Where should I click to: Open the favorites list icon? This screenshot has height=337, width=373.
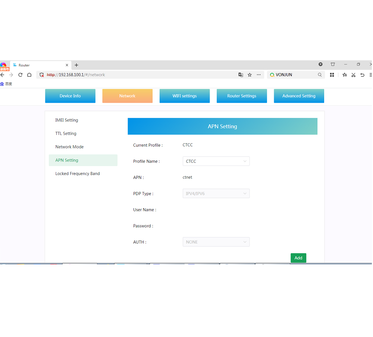point(344,75)
